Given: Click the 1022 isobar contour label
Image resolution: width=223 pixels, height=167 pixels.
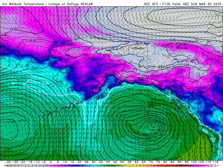Looking at the screenshot, I should coord(146,76).
